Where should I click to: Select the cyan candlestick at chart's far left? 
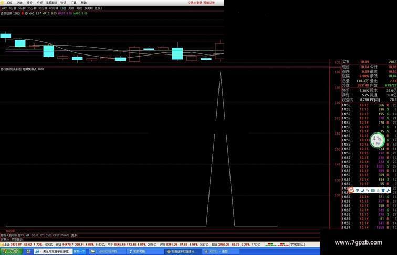point(6,36)
